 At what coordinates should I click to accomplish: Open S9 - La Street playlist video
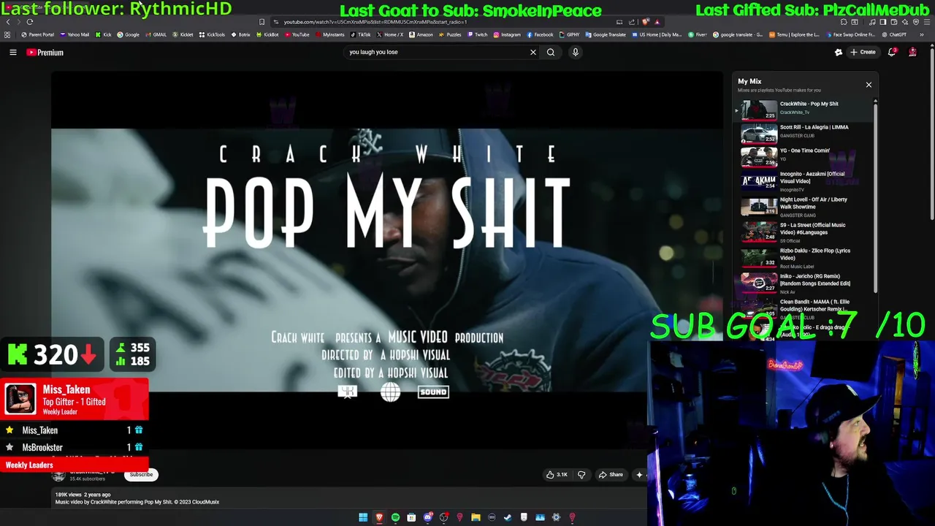pos(804,232)
